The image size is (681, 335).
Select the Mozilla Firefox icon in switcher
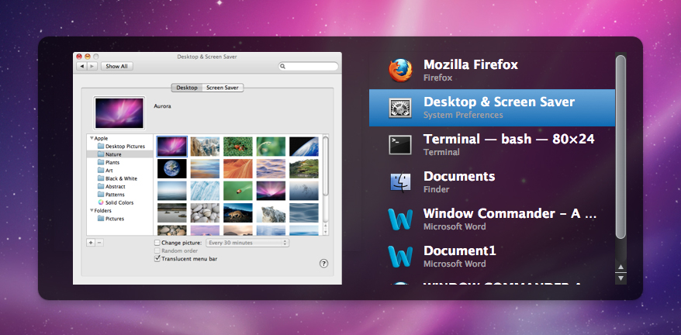400,71
